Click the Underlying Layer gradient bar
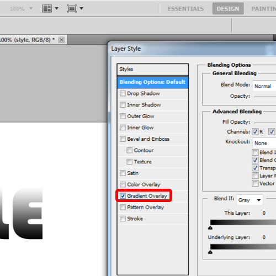The width and height of the screenshot is (276, 276). 243,247
